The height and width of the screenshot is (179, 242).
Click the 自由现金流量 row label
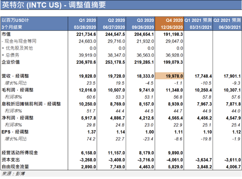[15, 167]
